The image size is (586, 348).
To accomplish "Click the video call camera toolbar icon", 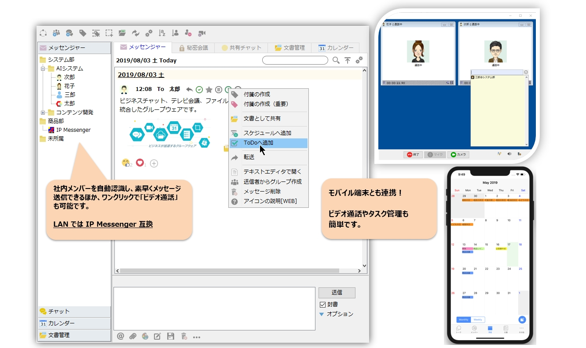I will coord(202,33).
